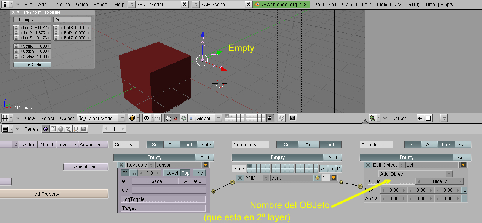Click the OB:m object name field
This screenshot has height=223, width=482.
click(x=391, y=181)
